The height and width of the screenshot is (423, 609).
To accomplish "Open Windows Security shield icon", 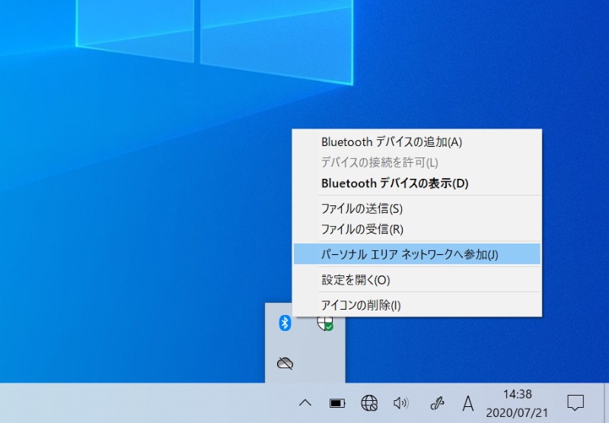I will [326, 323].
